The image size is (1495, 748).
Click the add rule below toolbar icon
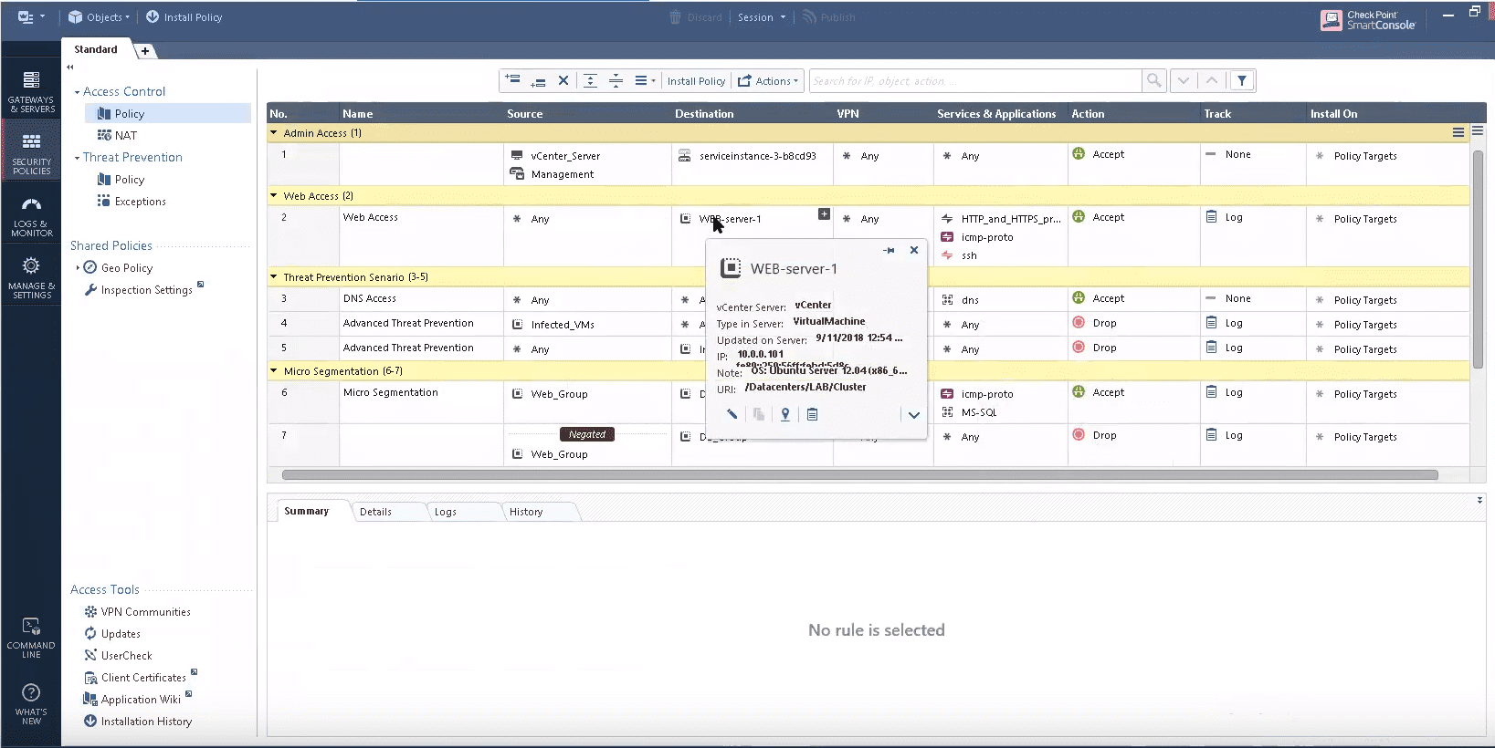(x=539, y=80)
